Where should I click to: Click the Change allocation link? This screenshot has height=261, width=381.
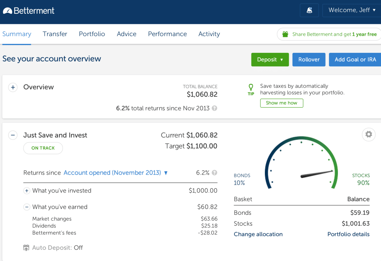(258, 234)
